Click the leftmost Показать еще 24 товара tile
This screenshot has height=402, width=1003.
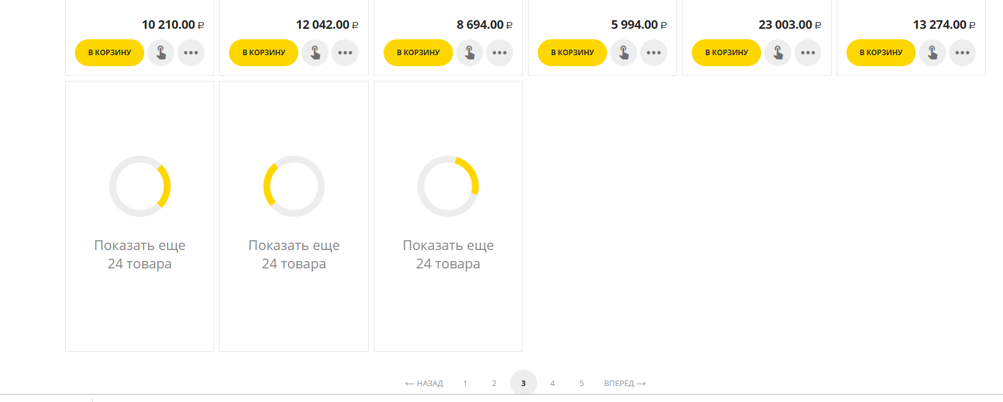pos(139,216)
